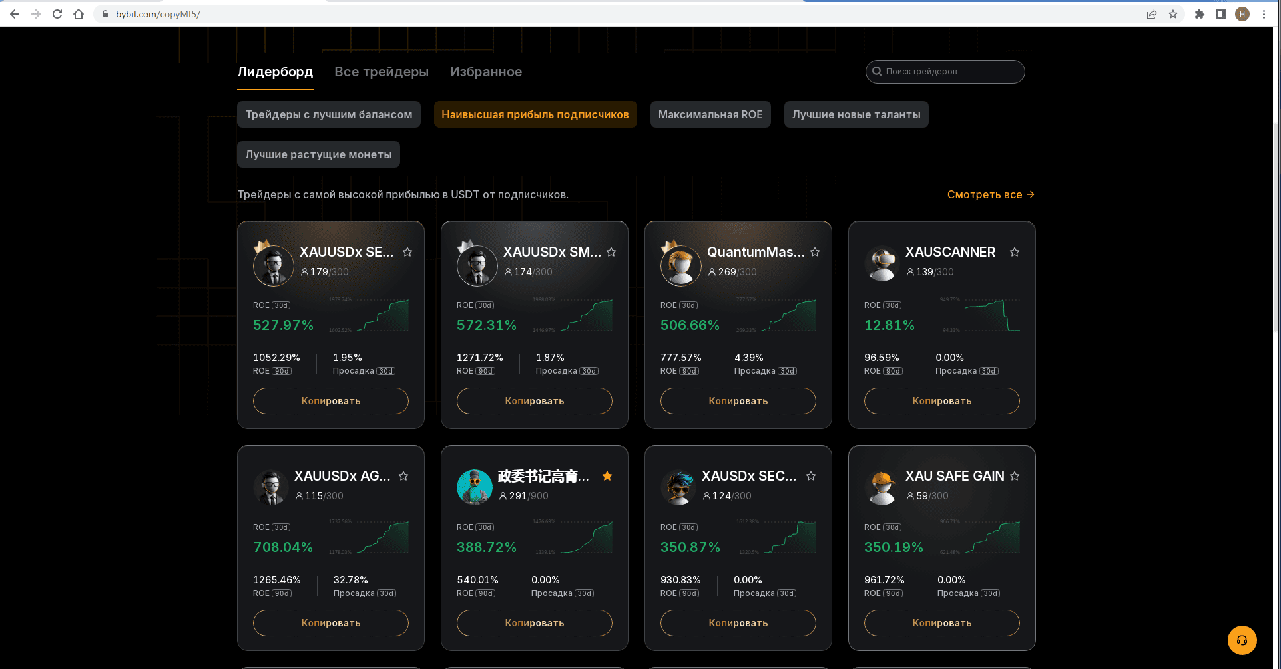Open the browser side panel icon
1281x669 pixels.
coord(1221,14)
